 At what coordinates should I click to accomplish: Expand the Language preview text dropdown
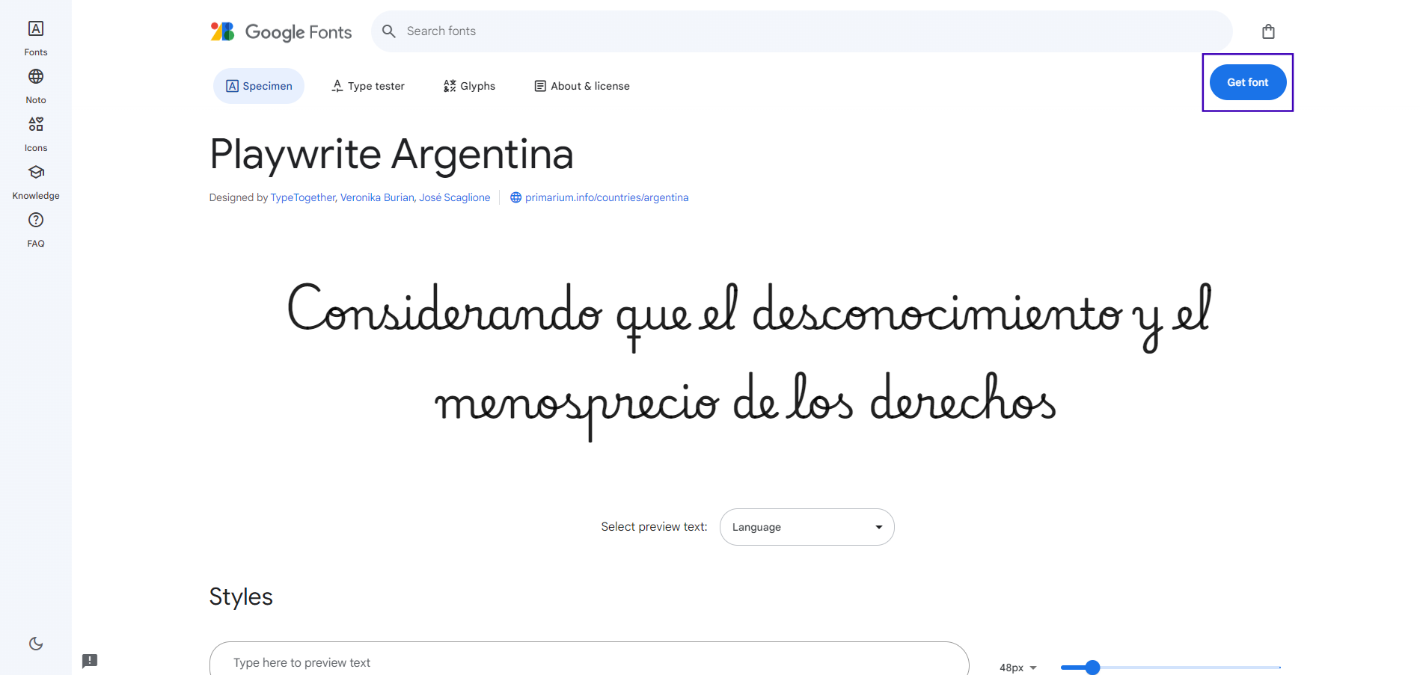[x=807, y=527]
